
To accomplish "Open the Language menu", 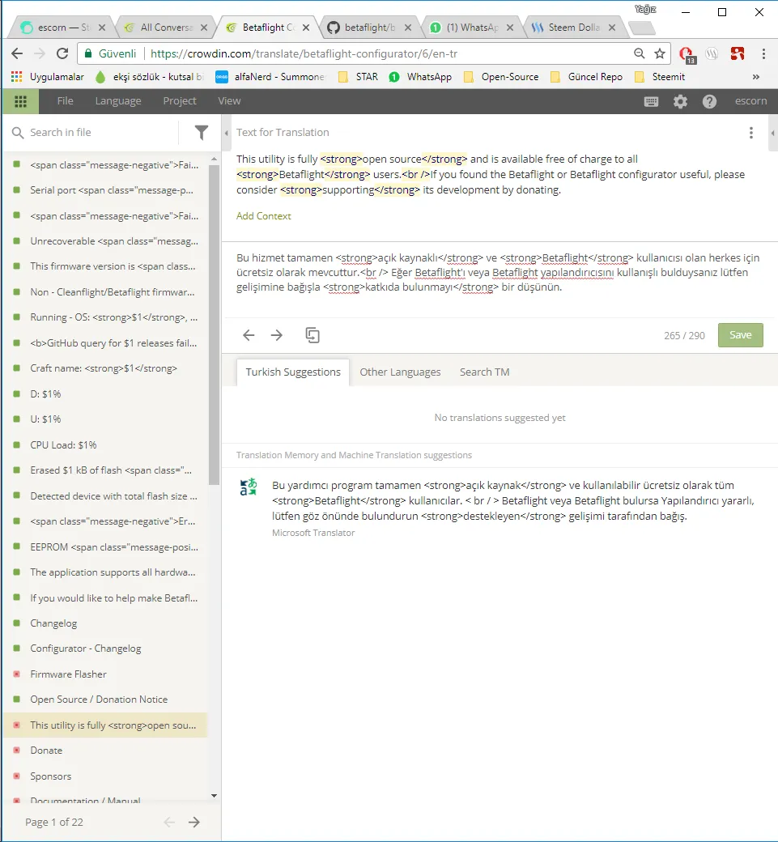I will click(x=118, y=101).
